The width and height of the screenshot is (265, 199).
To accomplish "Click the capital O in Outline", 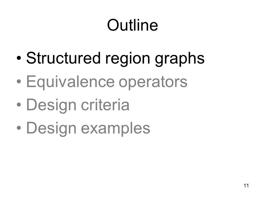I will [113, 25].
